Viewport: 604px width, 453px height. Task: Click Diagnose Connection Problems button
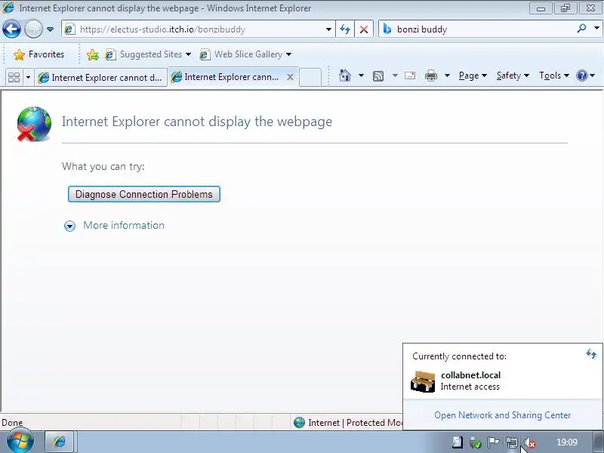pos(143,194)
